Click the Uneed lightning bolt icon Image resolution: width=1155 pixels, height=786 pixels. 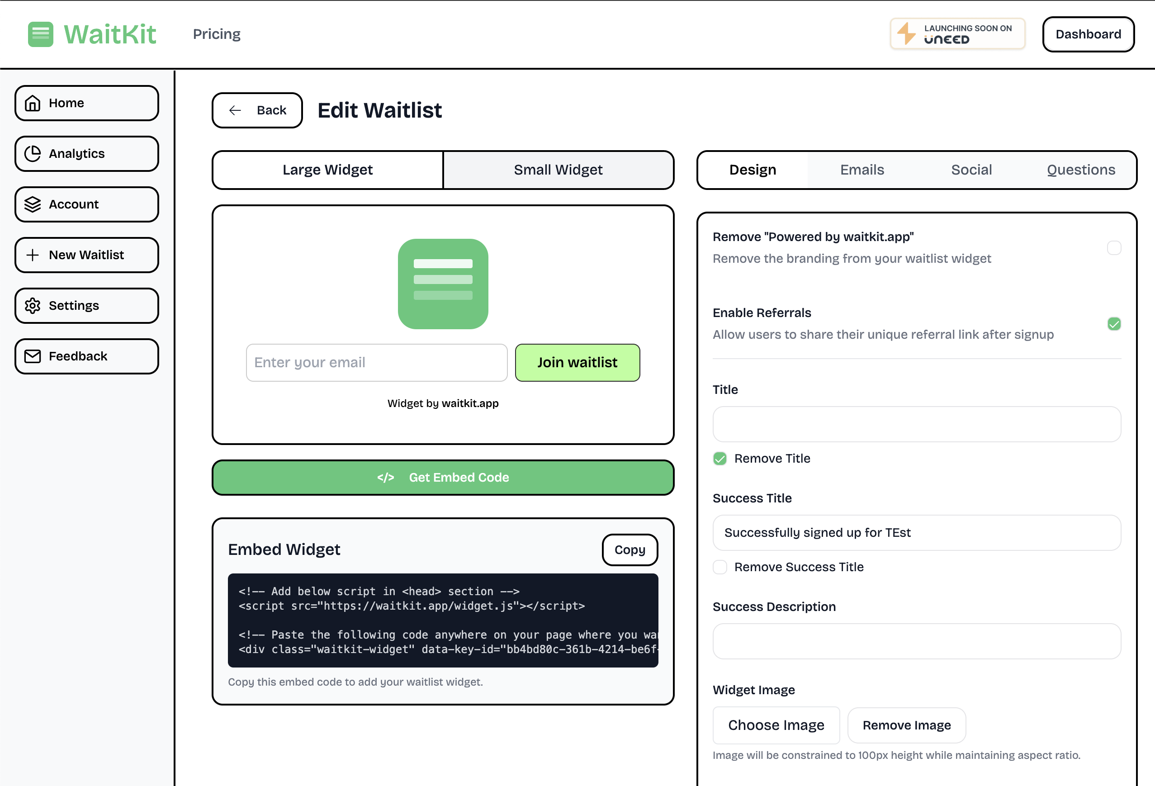[907, 34]
